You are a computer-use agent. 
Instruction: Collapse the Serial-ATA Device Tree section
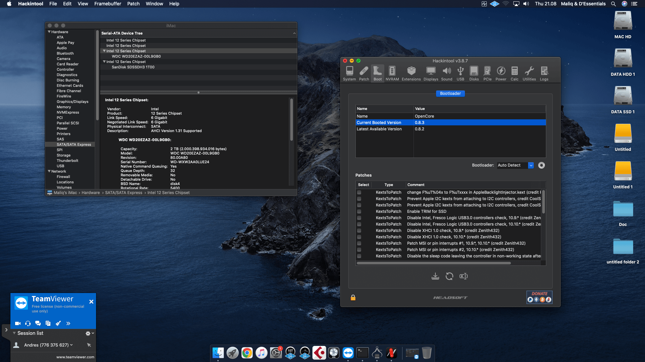pyautogui.click(x=294, y=33)
